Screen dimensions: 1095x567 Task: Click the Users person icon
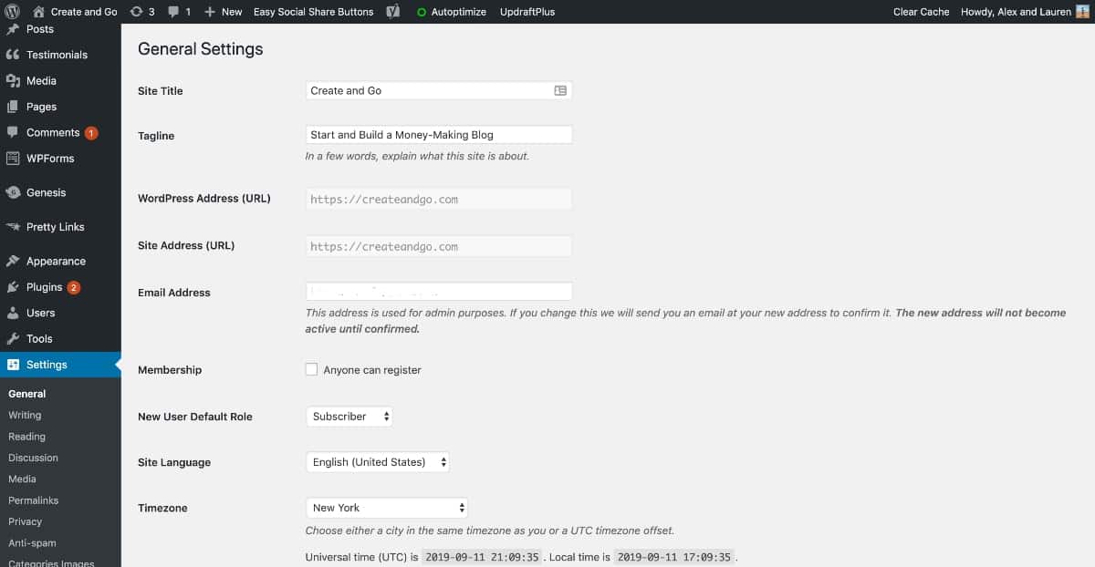[13, 313]
